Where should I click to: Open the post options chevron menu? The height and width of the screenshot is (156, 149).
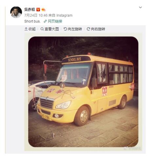click(x=140, y=7)
